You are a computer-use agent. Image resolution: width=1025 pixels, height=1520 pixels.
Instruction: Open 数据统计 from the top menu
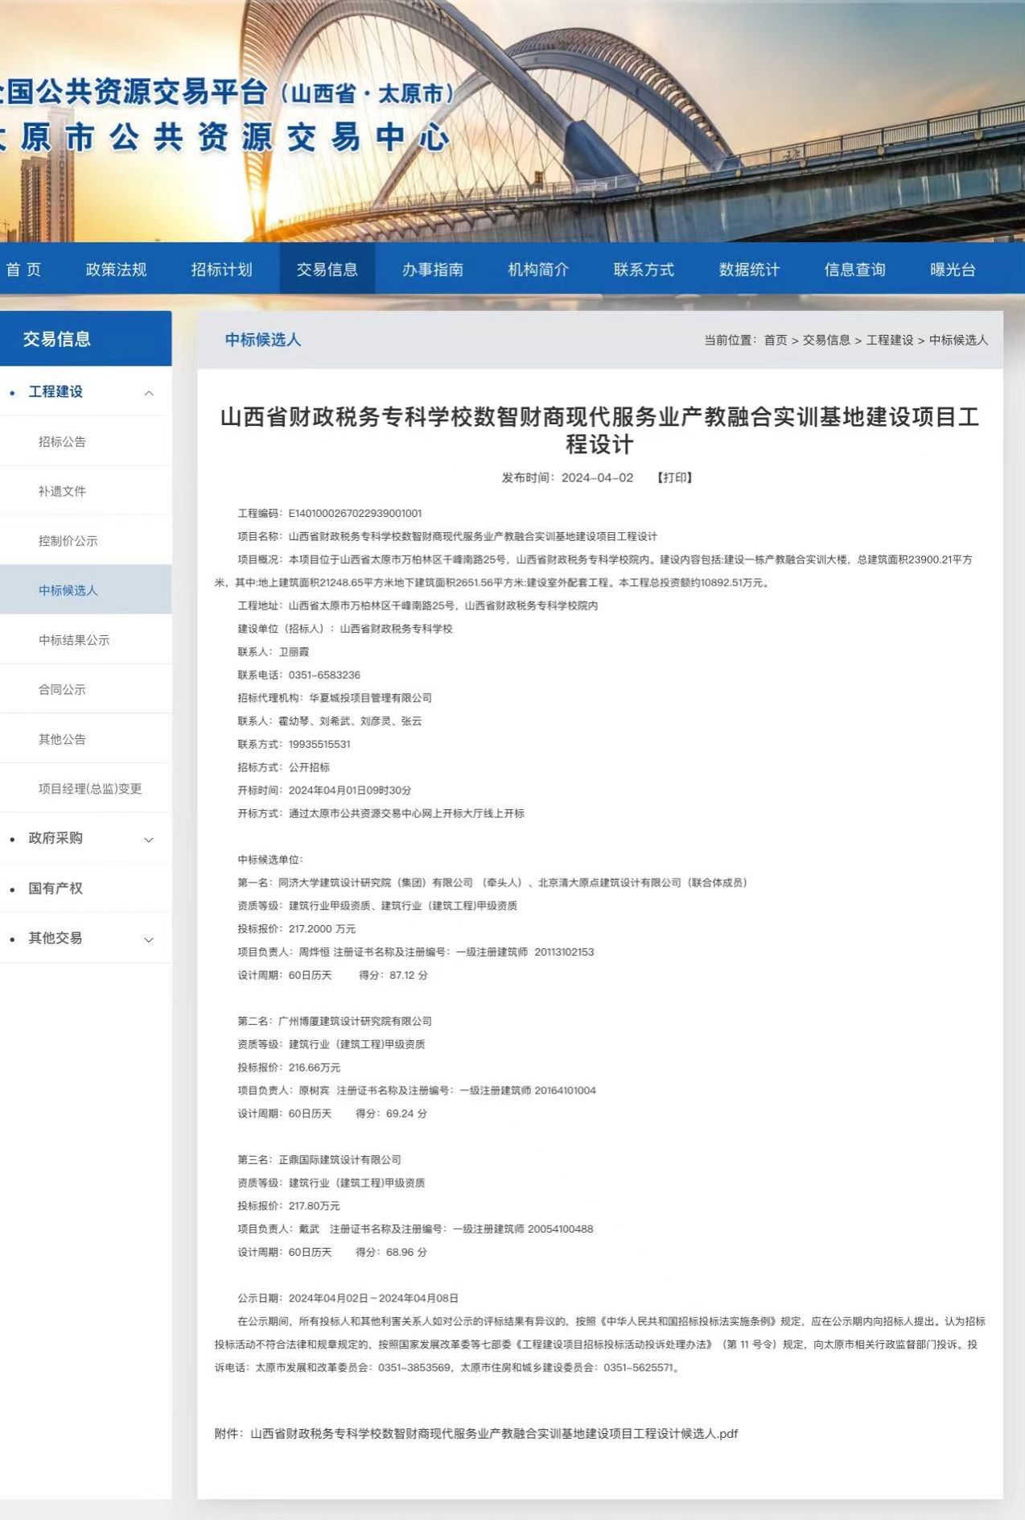click(x=749, y=270)
